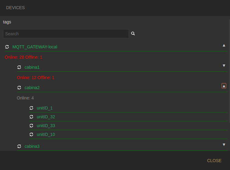Click refresh icon next to cabina1
The height and width of the screenshot is (170, 230).
click(x=19, y=67)
